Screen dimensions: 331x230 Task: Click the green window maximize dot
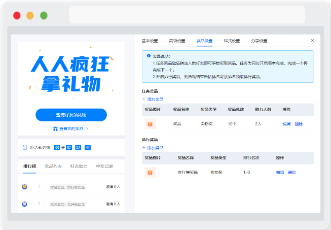coord(44,15)
